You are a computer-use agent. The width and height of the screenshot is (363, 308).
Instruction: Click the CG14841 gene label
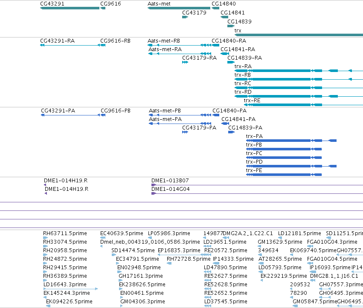(232, 13)
